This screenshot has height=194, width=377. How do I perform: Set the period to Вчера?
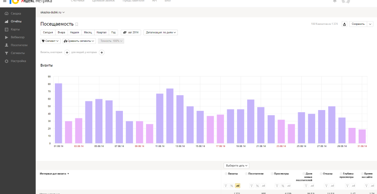pos(61,33)
